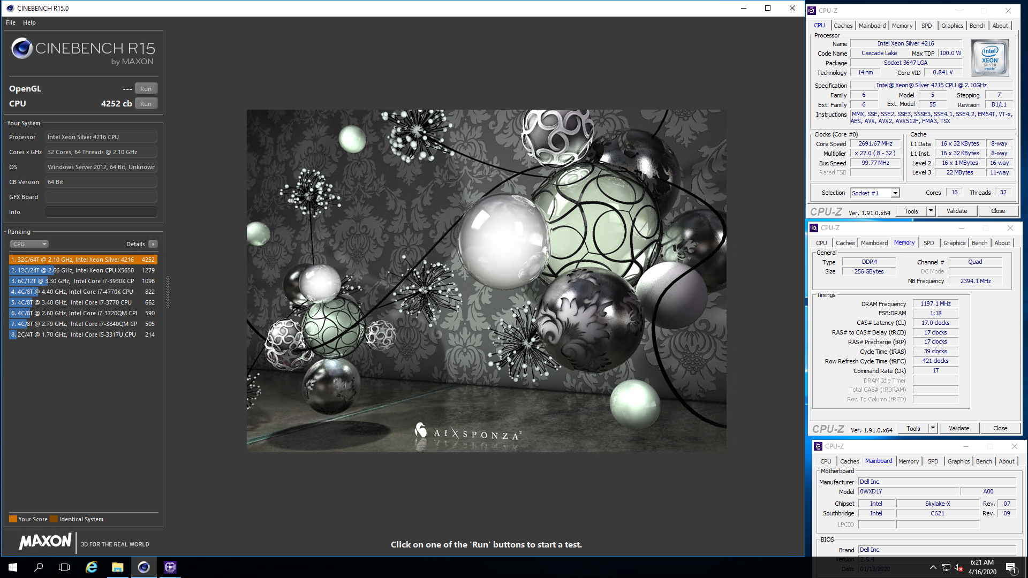
Task: Open CPU tab in middle CPU-Z window
Action: [x=822, y=243]
